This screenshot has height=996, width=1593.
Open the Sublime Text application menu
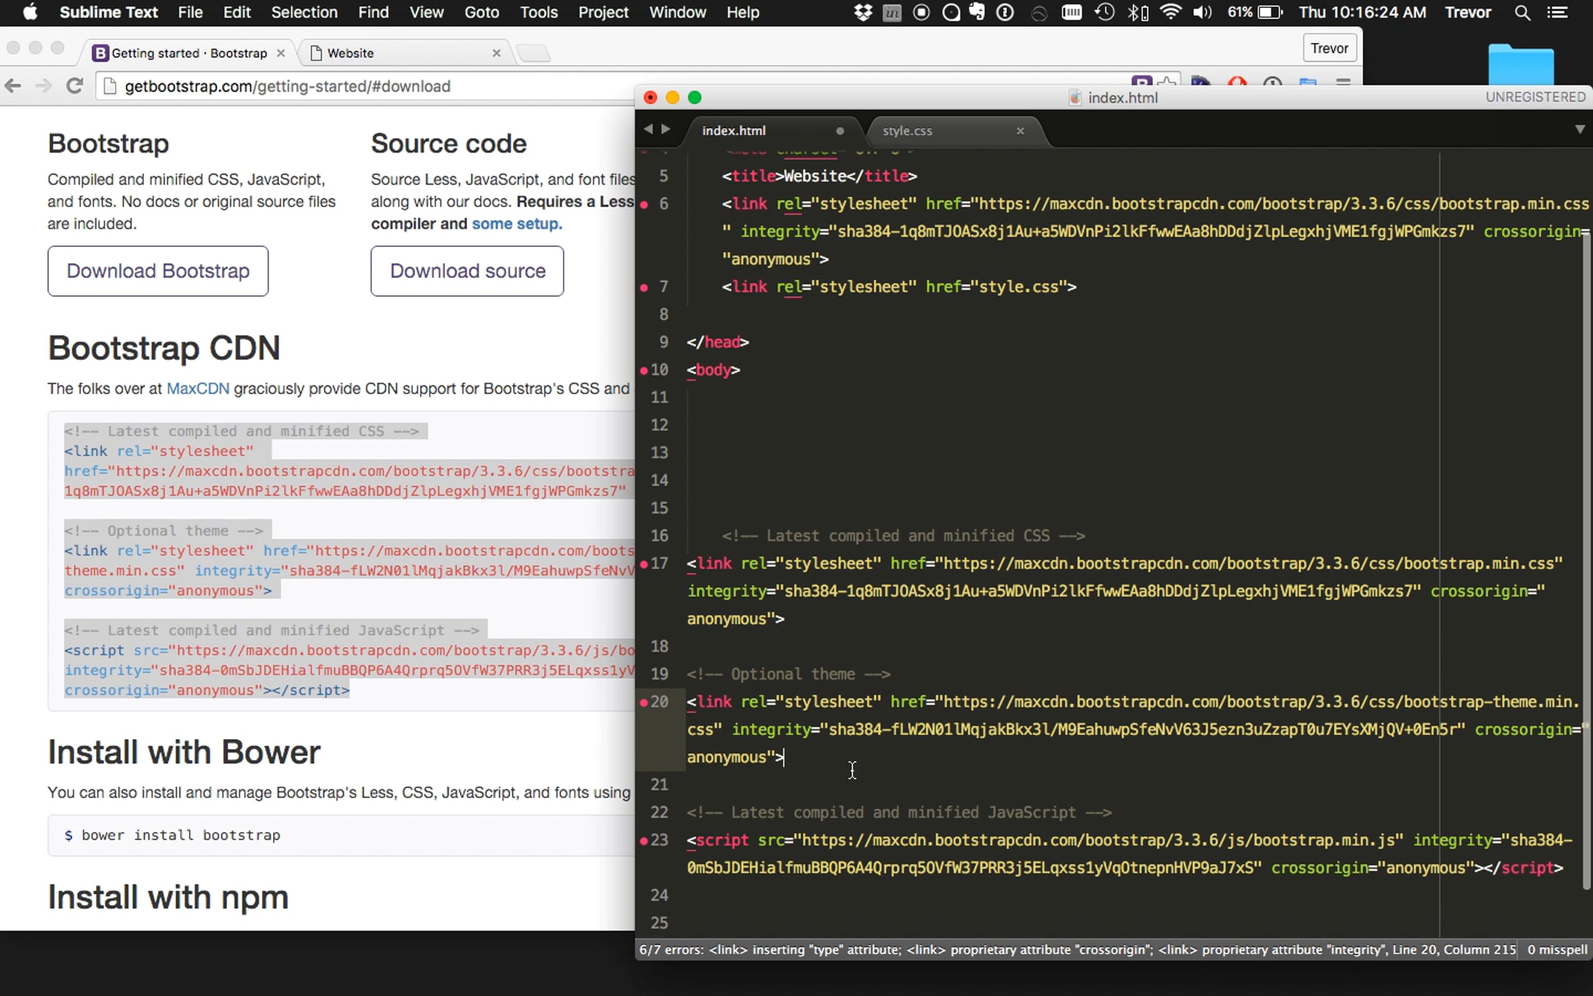[x=108, y=12]
